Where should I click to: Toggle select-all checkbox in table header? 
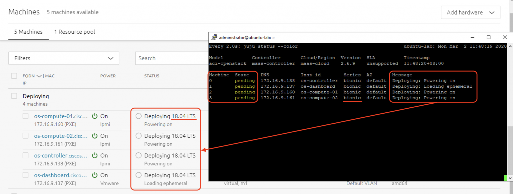14,76
